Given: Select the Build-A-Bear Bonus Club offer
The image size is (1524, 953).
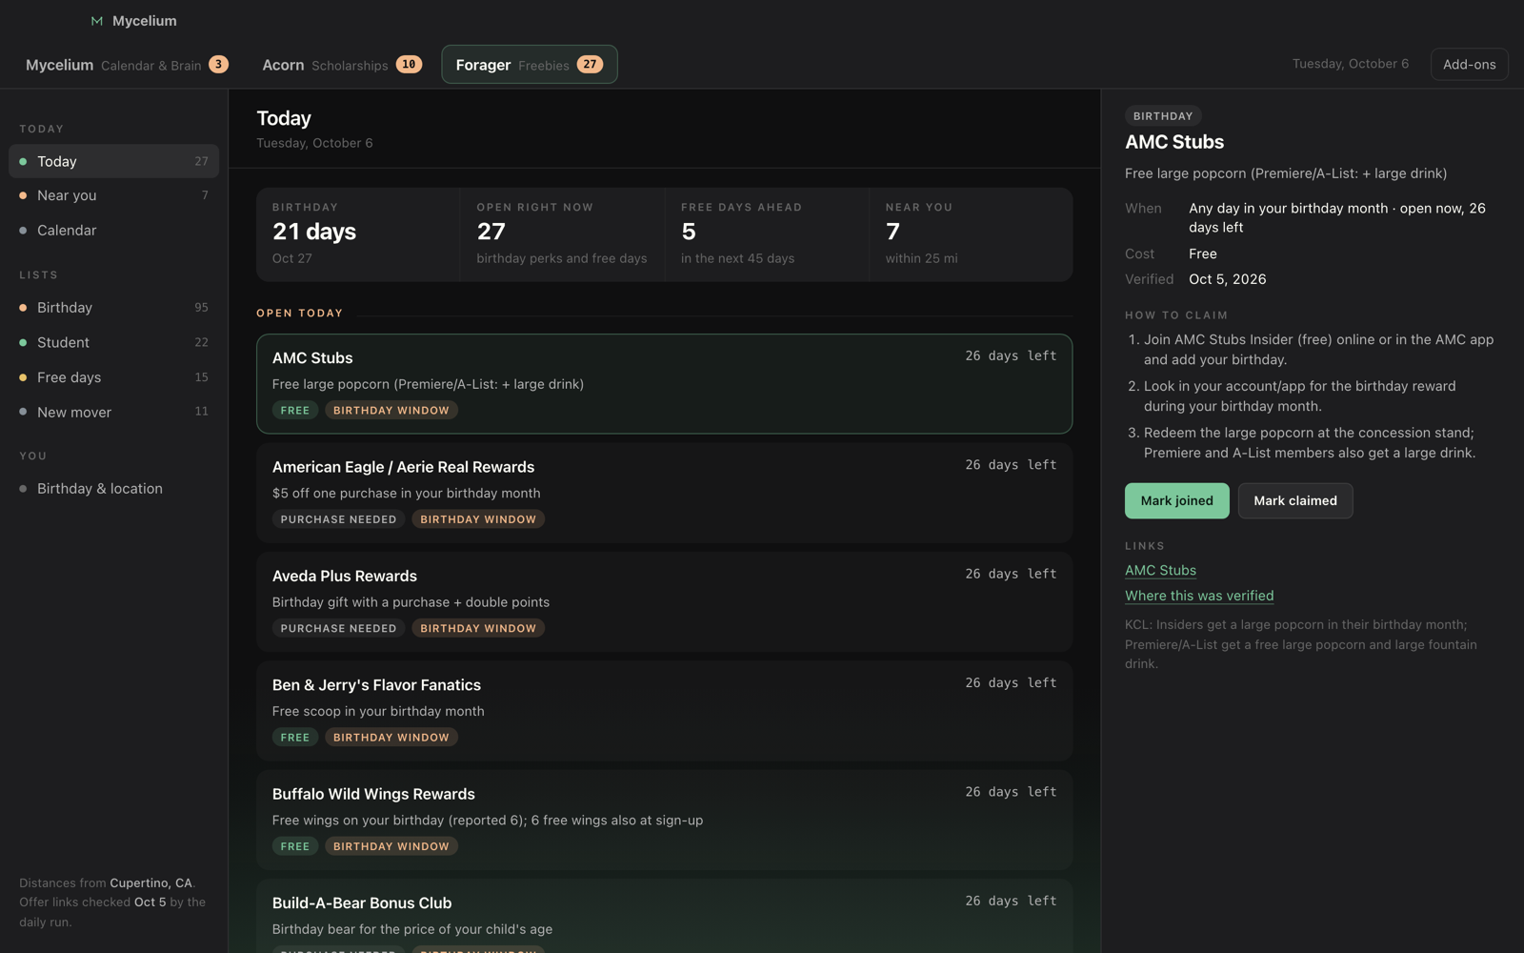Looking at the screenshot, I should click(664, 916).
